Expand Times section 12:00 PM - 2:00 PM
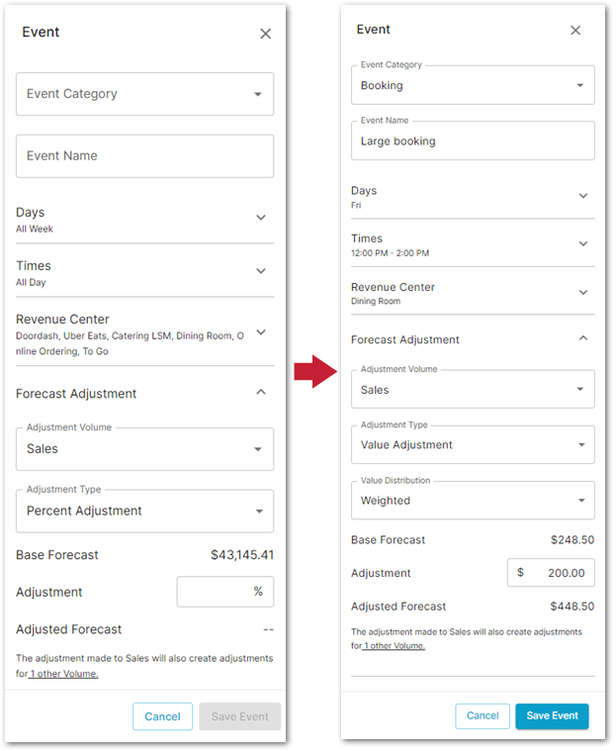Viewport: 616px width, 751px height. coord(583,243)
